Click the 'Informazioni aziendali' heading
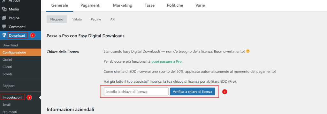Viewport: 327px width, 114px height. (x=70, y=109)
